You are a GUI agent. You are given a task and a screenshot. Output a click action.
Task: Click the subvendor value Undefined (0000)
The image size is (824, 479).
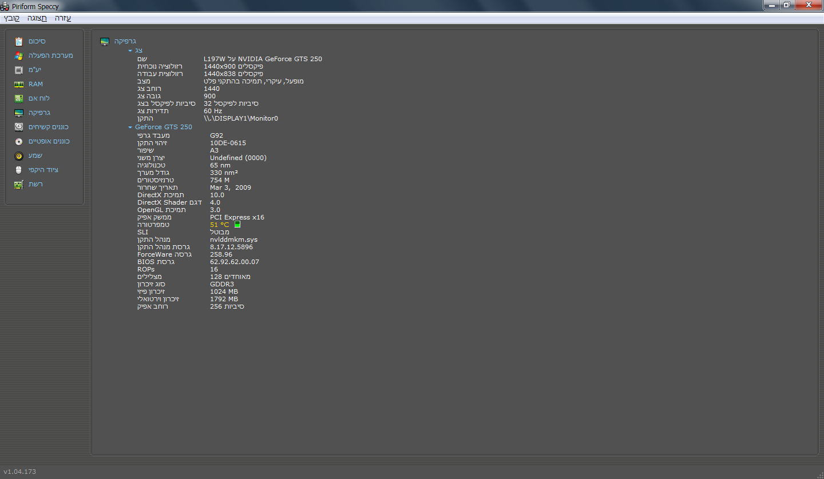click(x=238, y=158)
